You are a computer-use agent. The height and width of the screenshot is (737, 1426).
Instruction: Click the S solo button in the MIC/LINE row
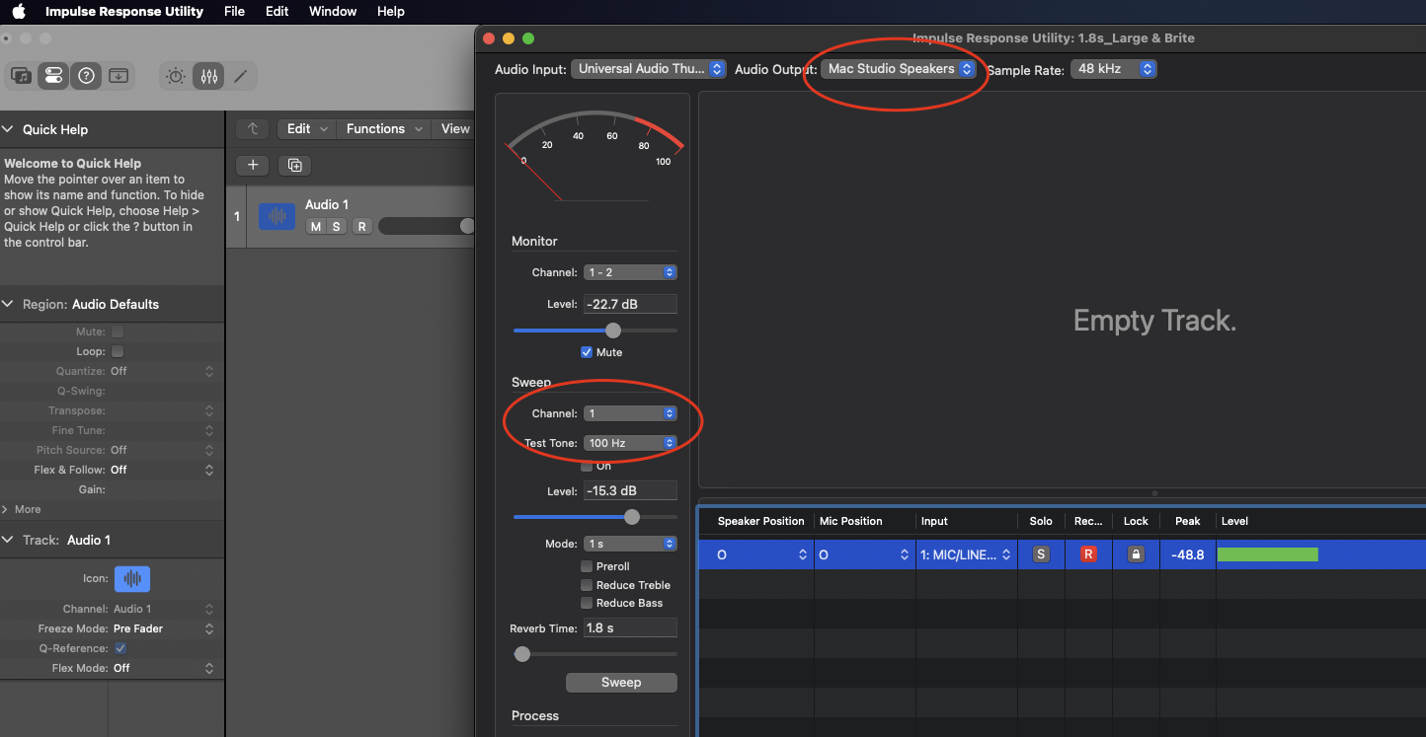click(x=1041, y=554)
